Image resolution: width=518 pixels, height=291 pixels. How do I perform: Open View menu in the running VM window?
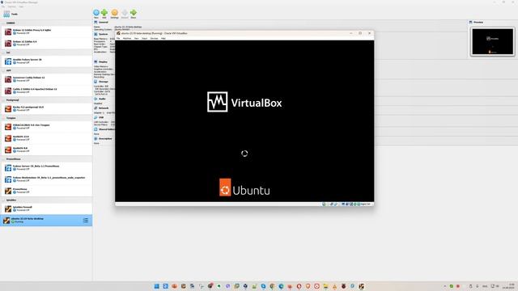137,38
